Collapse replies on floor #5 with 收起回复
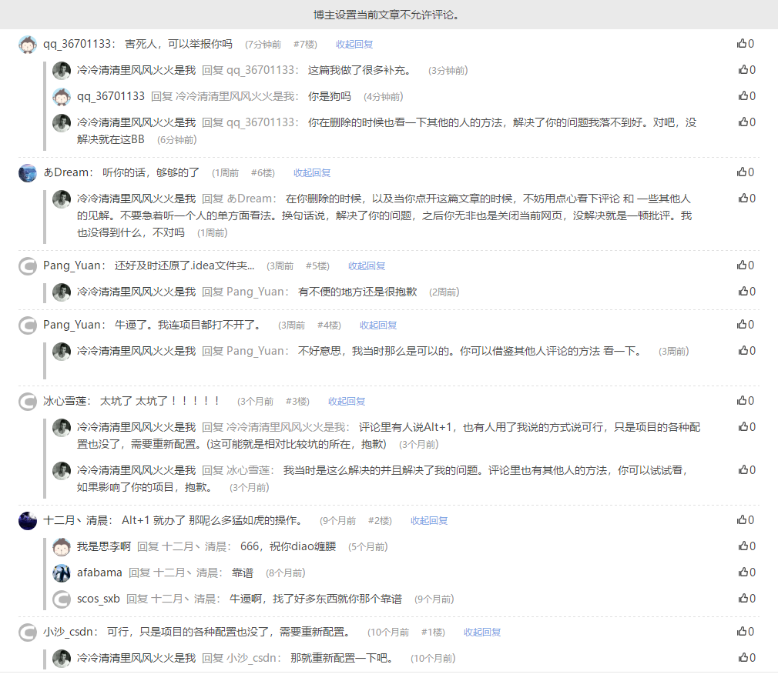Image resolution: width=778 pixels, height=681 pixels. (367, 266)
